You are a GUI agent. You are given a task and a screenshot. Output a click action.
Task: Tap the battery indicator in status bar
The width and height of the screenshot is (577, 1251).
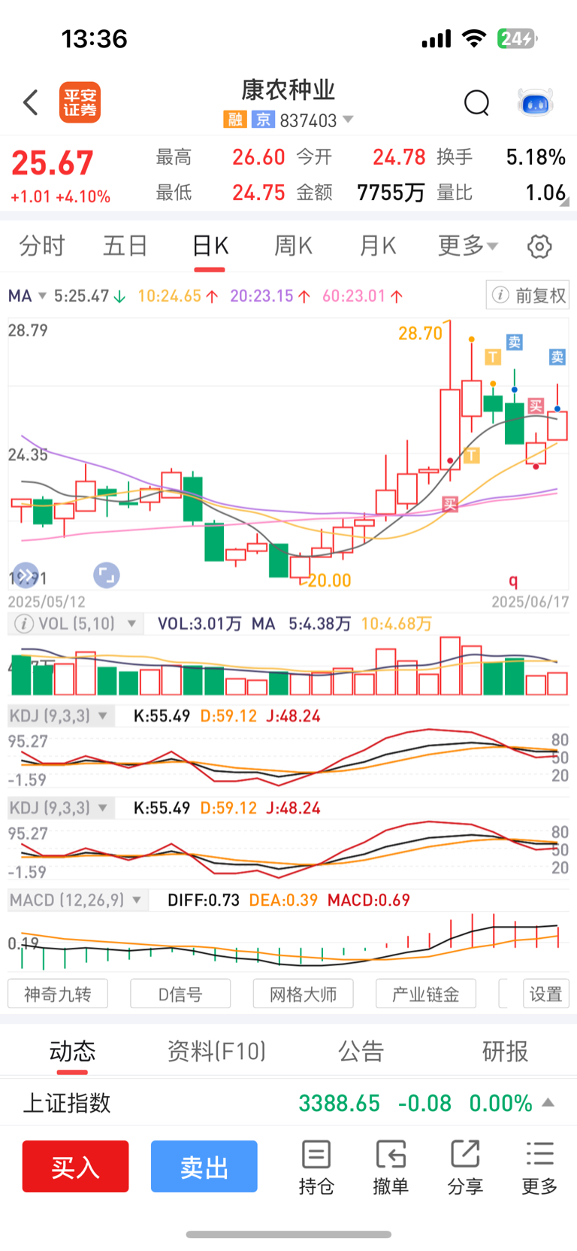click(518, 38)
